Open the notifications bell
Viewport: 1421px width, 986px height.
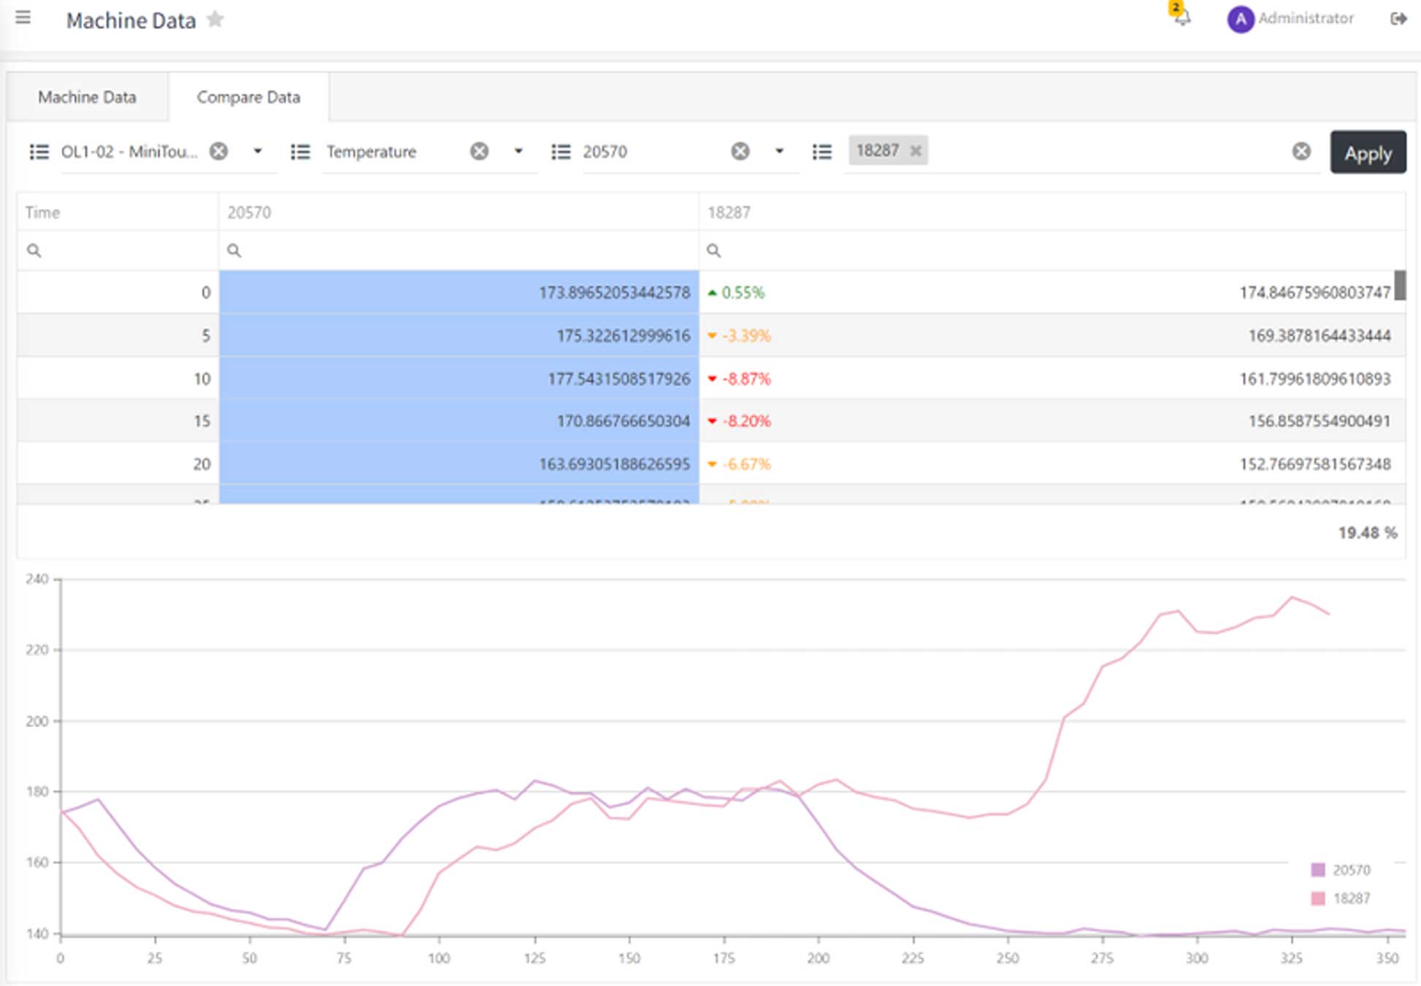(1181, 17)
